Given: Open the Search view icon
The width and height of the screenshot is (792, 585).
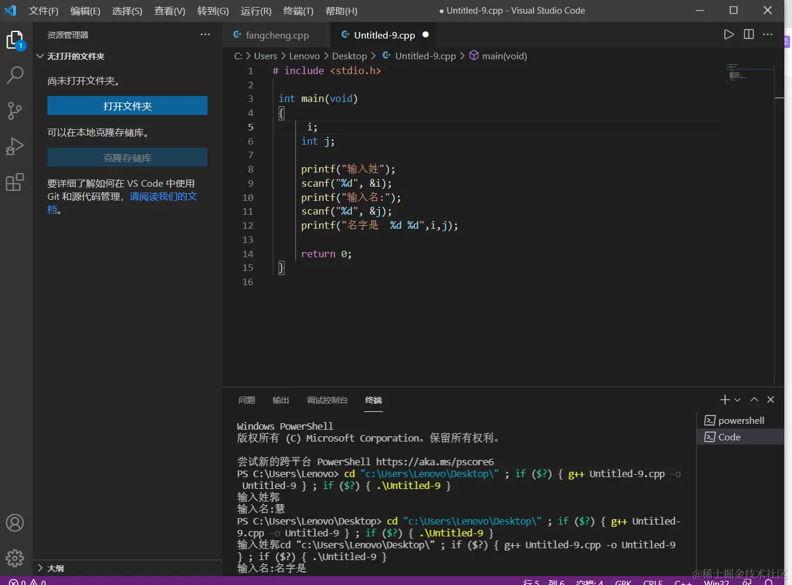Looking at the screenshot, I should [15, 75].
